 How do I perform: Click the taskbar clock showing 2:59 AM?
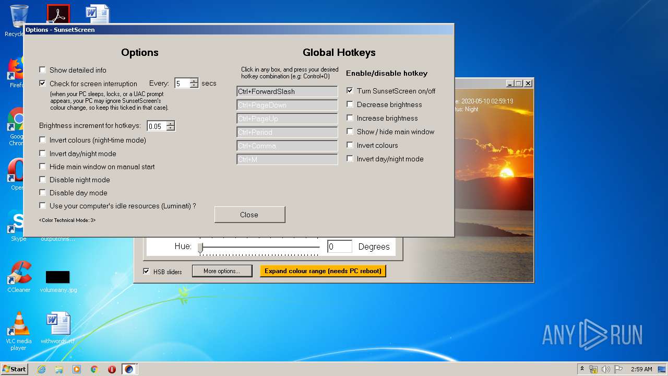641,369
